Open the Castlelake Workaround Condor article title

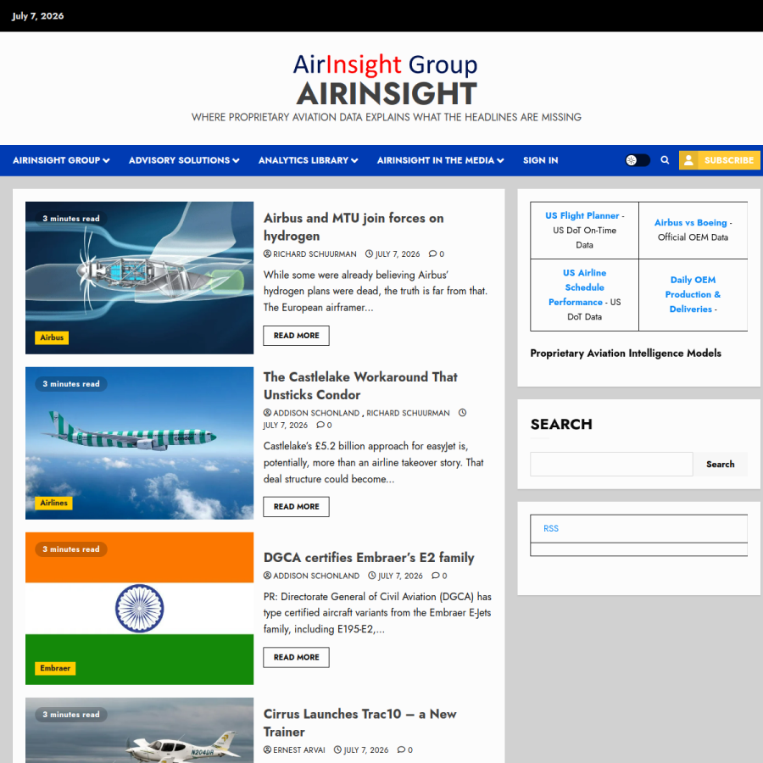[360, 386]
